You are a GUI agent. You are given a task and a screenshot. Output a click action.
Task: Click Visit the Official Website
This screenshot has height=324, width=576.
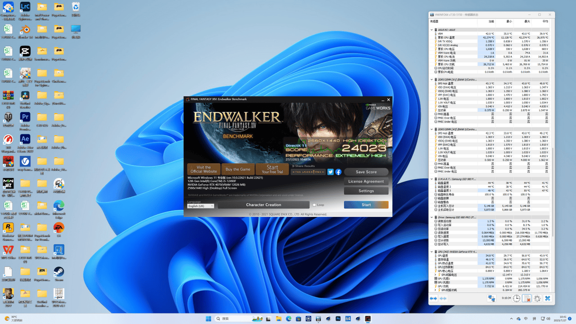coord(204,169)
